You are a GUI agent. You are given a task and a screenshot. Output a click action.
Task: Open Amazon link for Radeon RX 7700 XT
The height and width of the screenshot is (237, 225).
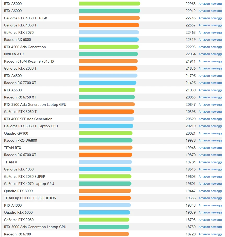(x=204, y=83)
